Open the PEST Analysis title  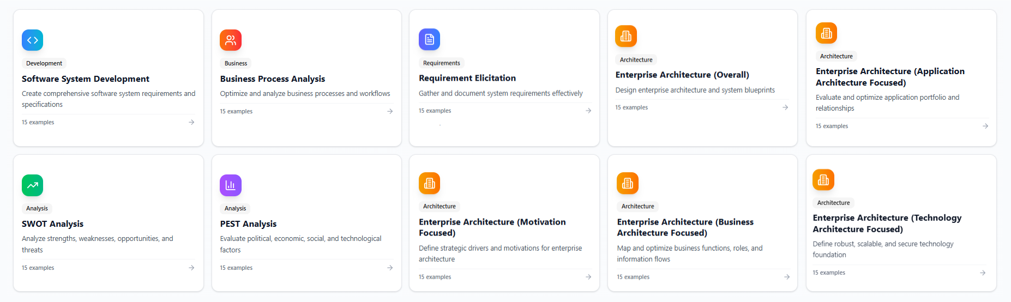tap(248, 224)
